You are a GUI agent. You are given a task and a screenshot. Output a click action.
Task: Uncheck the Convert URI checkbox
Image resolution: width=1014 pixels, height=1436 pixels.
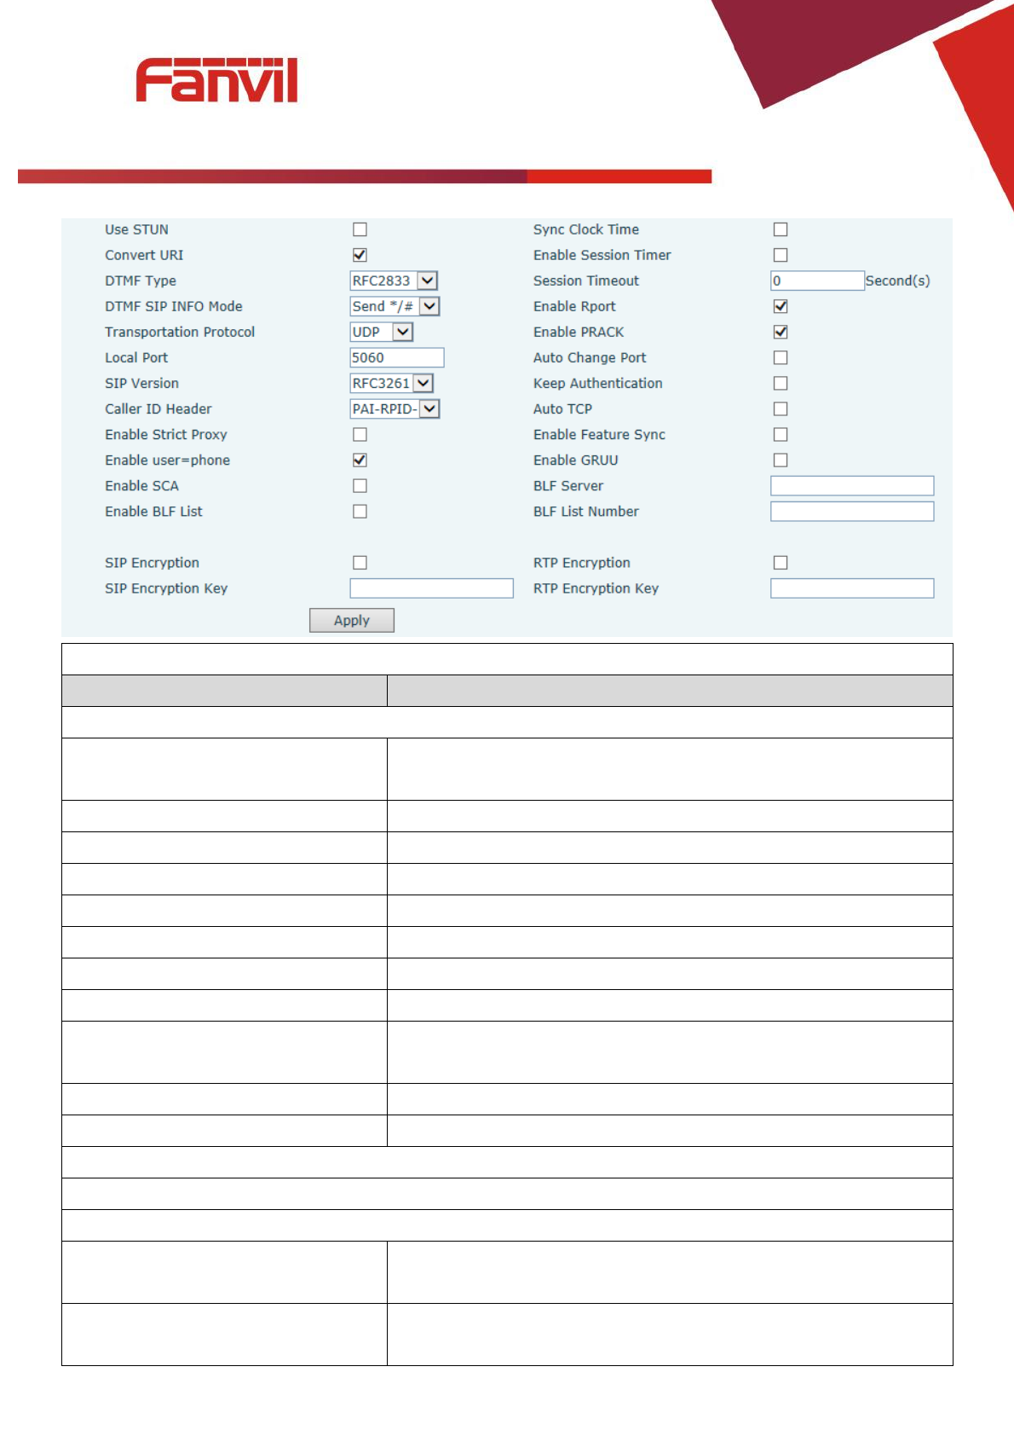(x=360, y=255)
